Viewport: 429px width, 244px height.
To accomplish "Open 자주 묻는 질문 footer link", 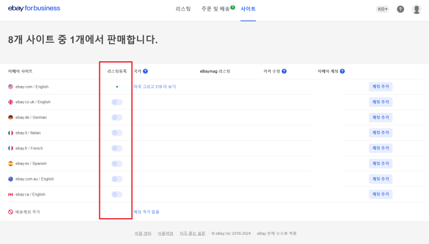I will coord(192,234).
